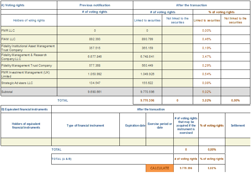251x175 pixels.
Task: Click the value 560.449
Action: (147, 66)
